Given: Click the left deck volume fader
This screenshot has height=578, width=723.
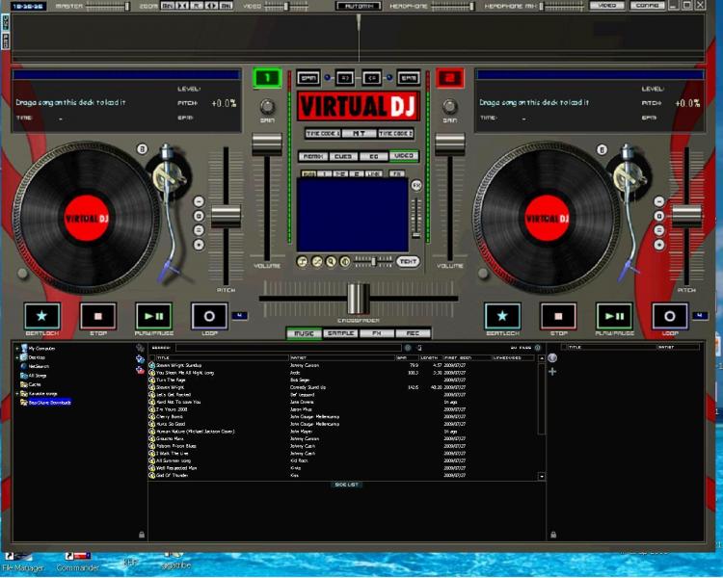Looking at the screenshot, I should coord(266,144).
